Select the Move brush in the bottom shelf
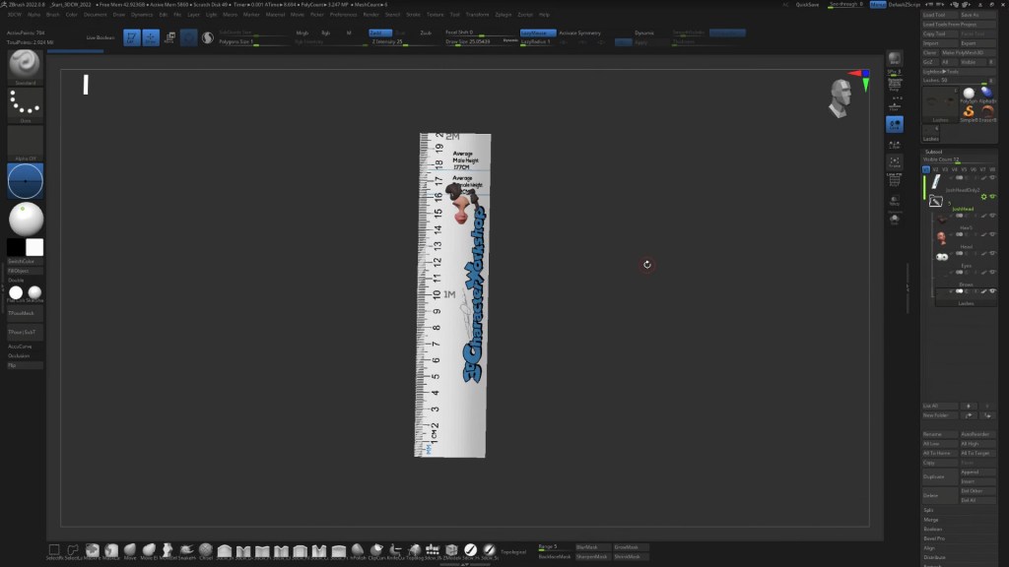 click(x=130, y=550)
